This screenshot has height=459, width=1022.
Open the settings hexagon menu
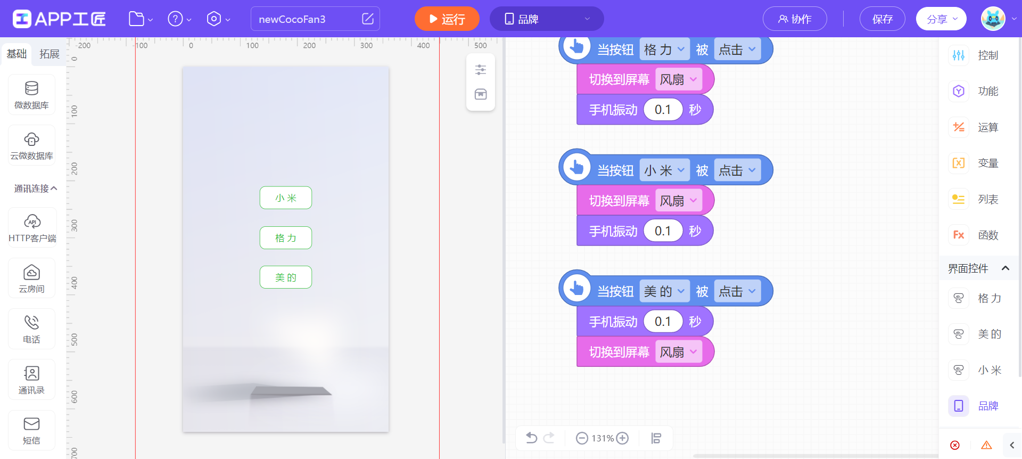[218, 19]
